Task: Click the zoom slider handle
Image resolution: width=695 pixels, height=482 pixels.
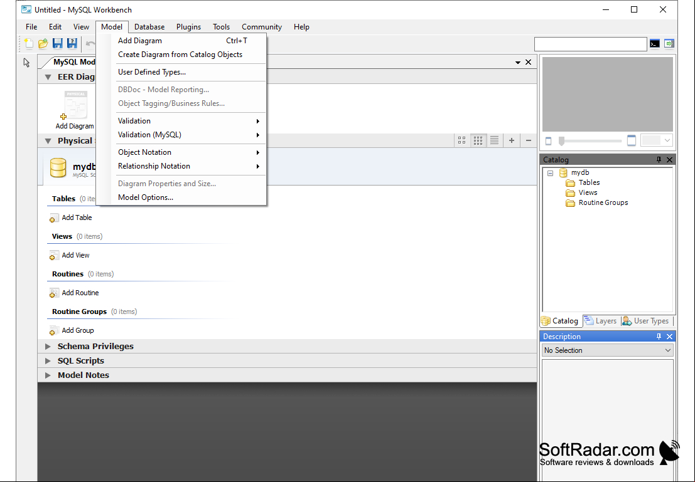Action: (x=561, y=141)
